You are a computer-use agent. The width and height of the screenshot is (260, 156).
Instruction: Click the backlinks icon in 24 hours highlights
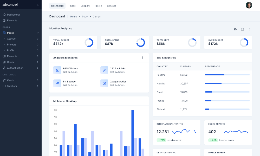point(104,70)
